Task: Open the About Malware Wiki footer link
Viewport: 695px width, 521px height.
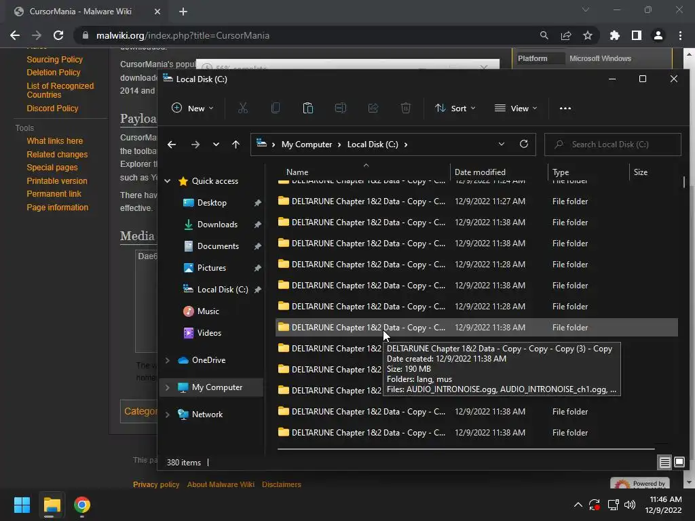Action: pos(221,484)
